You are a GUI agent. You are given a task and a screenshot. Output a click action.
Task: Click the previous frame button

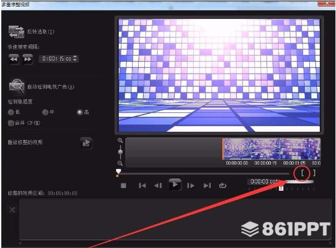158,185
